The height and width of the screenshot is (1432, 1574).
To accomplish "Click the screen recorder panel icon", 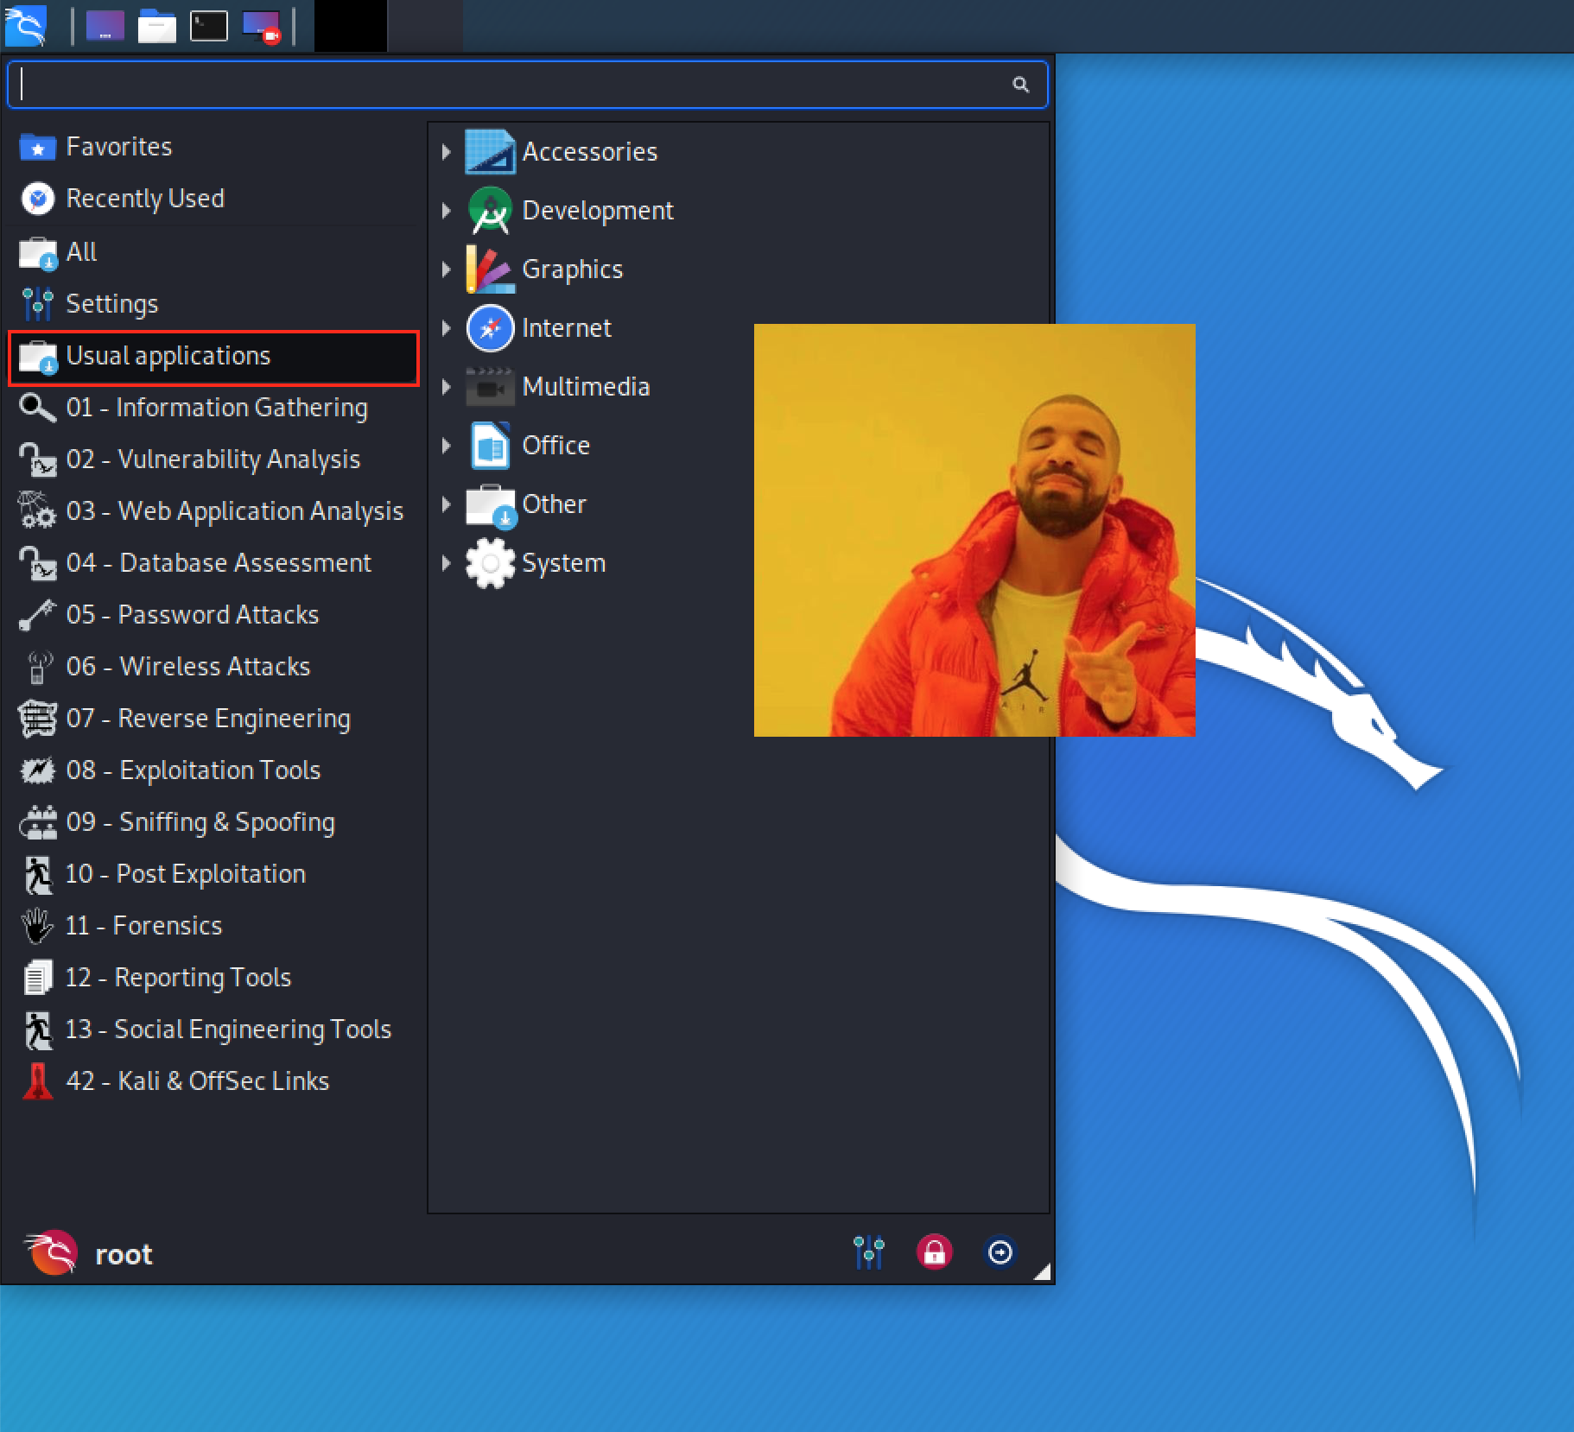I will click(261, 26).
